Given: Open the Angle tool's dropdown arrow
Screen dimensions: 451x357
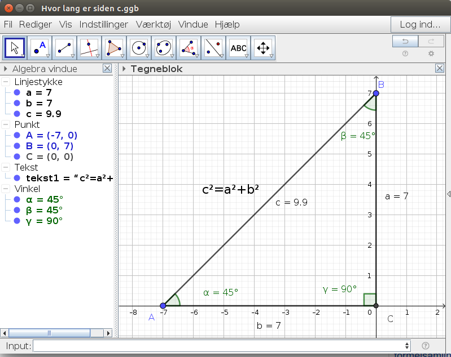Looking at the screenshot, I should pos(197,56).
